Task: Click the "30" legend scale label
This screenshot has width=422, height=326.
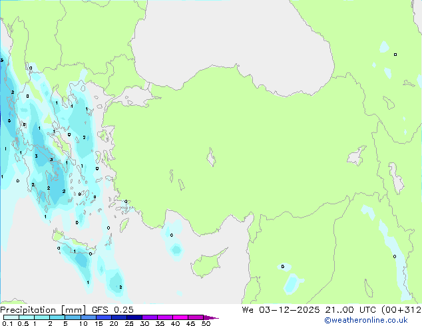Action: [144, 323]
